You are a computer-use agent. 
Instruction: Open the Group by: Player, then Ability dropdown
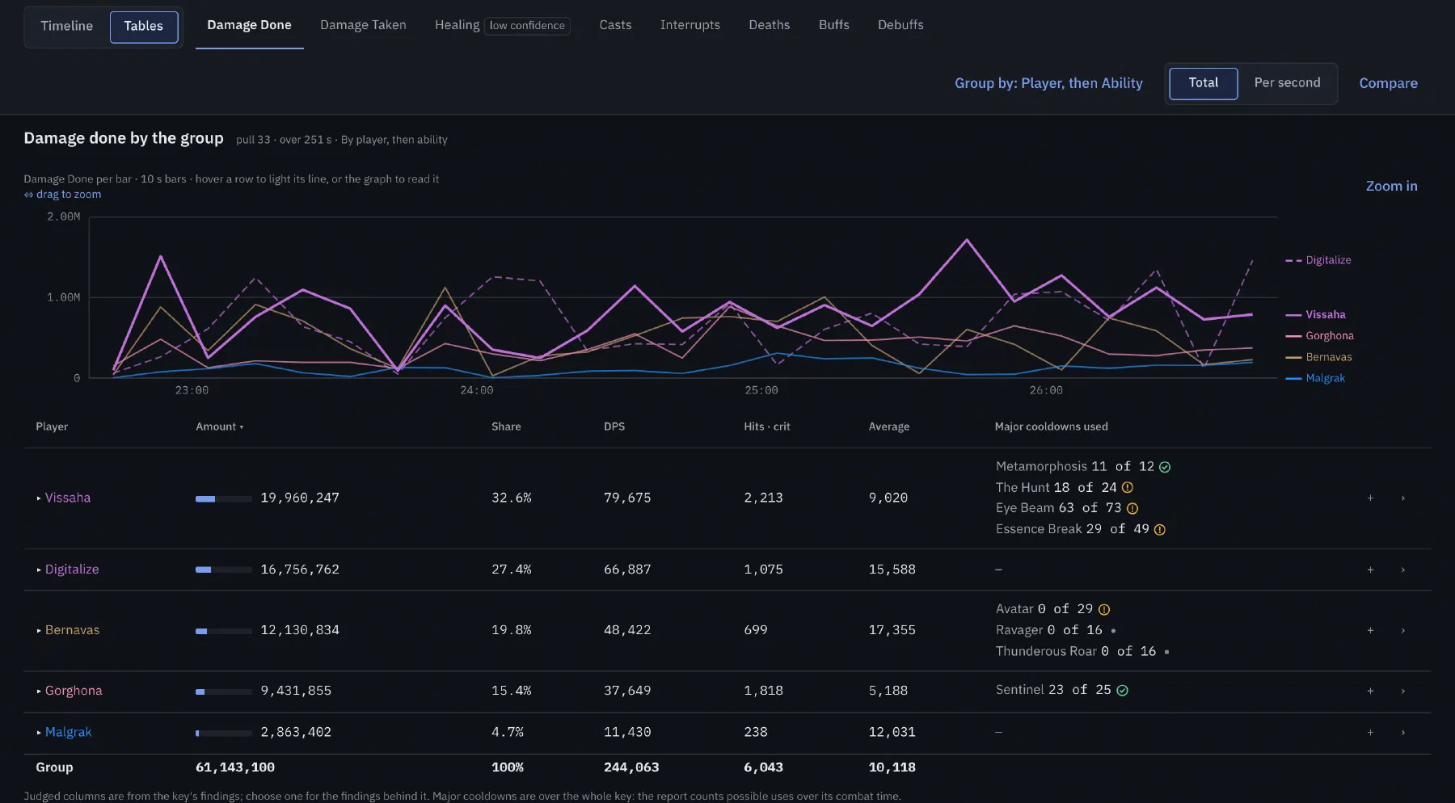(1048, 83)
